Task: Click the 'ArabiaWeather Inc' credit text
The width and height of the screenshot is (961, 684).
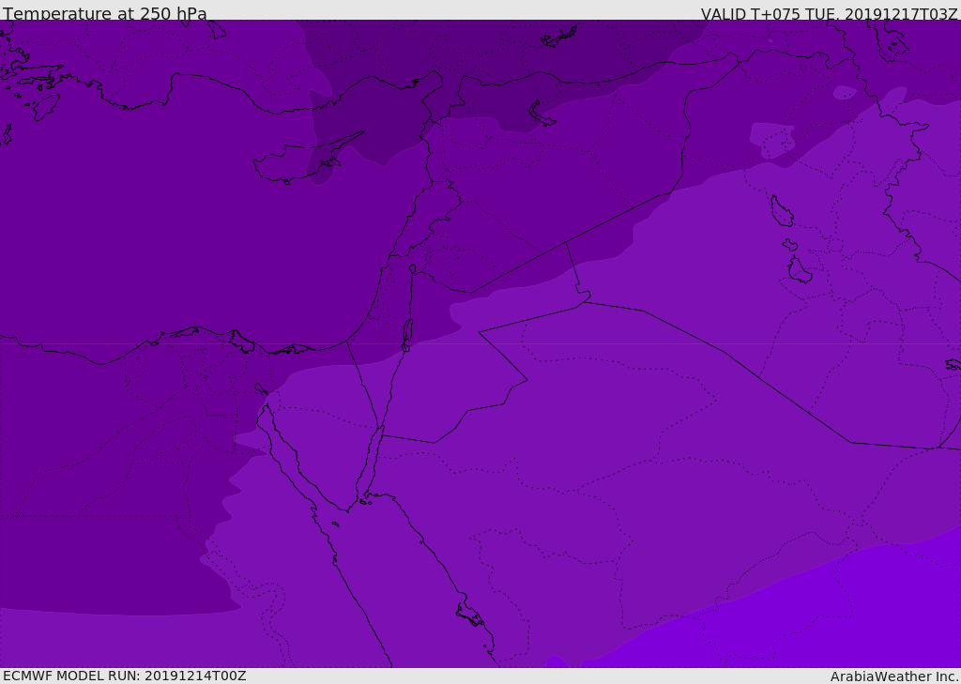Action: [x=893, y=676]
